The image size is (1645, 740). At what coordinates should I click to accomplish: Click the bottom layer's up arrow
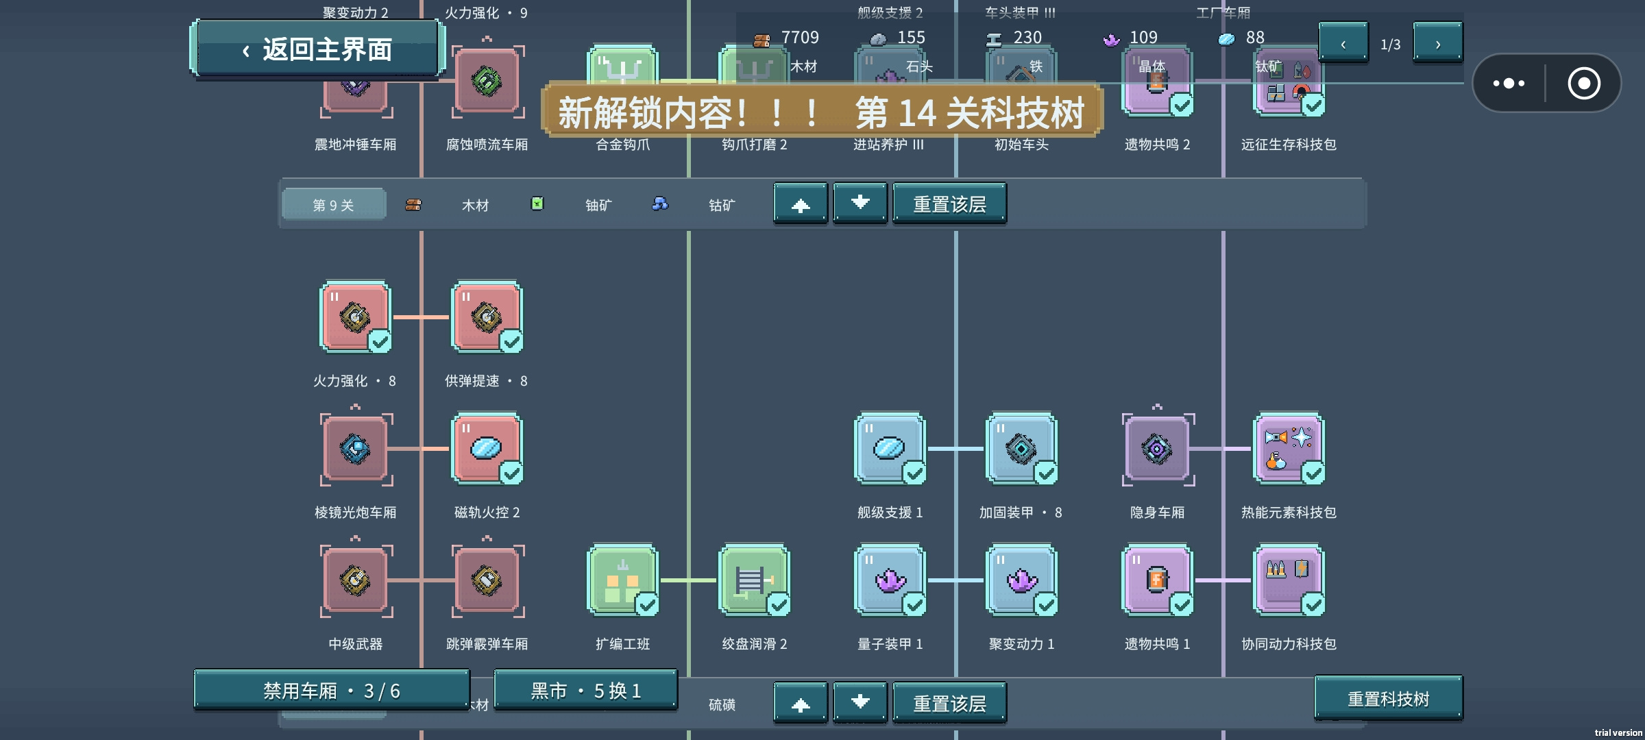pos(801,702)
